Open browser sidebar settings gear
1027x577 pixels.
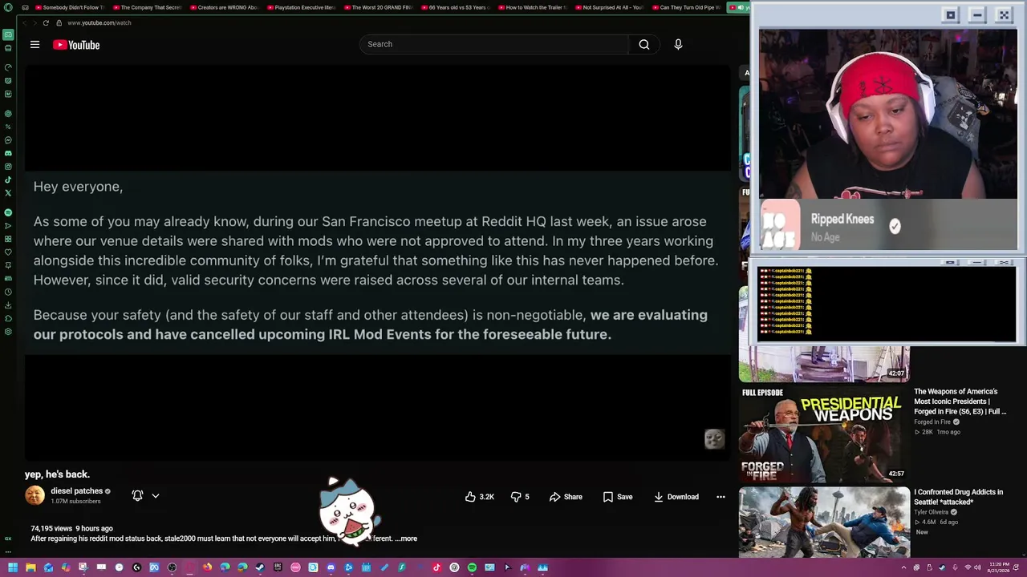point(8,332)
